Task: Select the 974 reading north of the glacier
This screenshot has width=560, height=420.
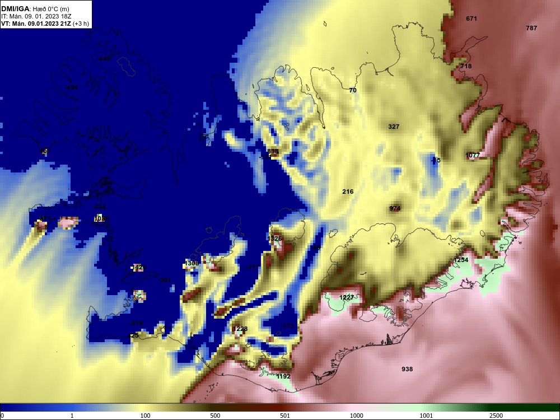Action: click(x=395, y=208)
